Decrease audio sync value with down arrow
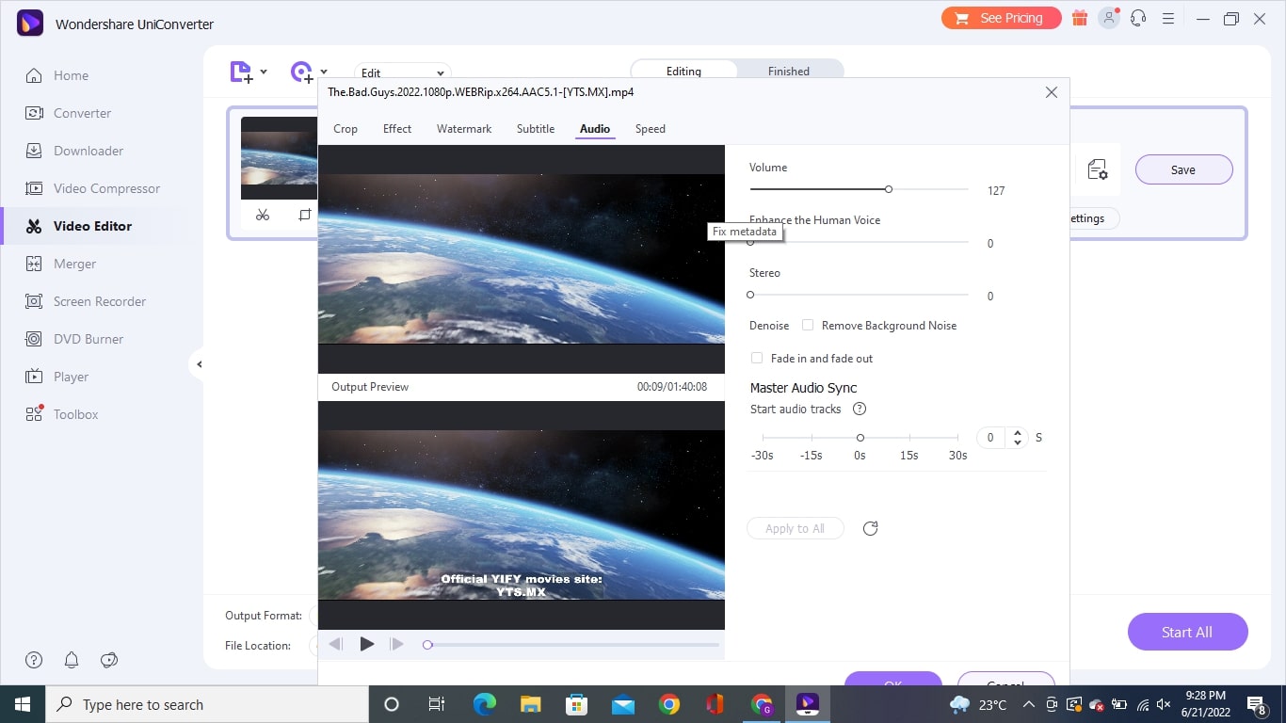This screenshot has height=723, width=1286. coord(1017,442)
